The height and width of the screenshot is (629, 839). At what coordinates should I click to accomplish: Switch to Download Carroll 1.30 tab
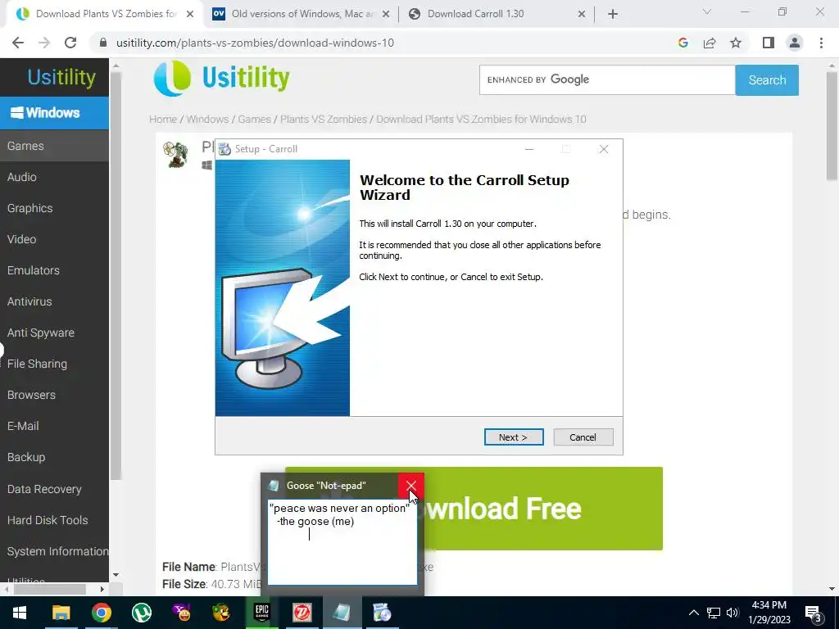[497, 14]
